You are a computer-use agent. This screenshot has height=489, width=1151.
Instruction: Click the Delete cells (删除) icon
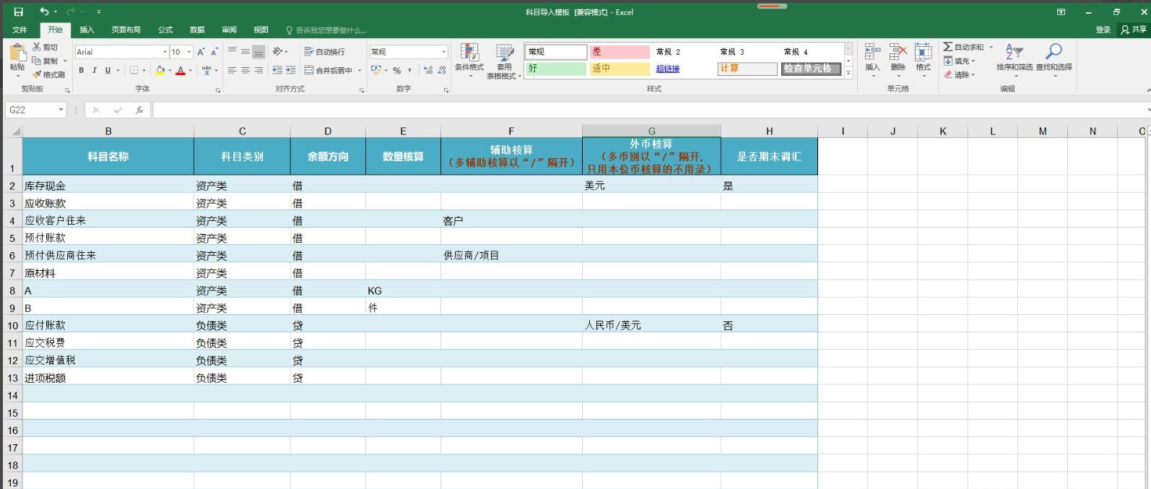(x=898, y=52)
